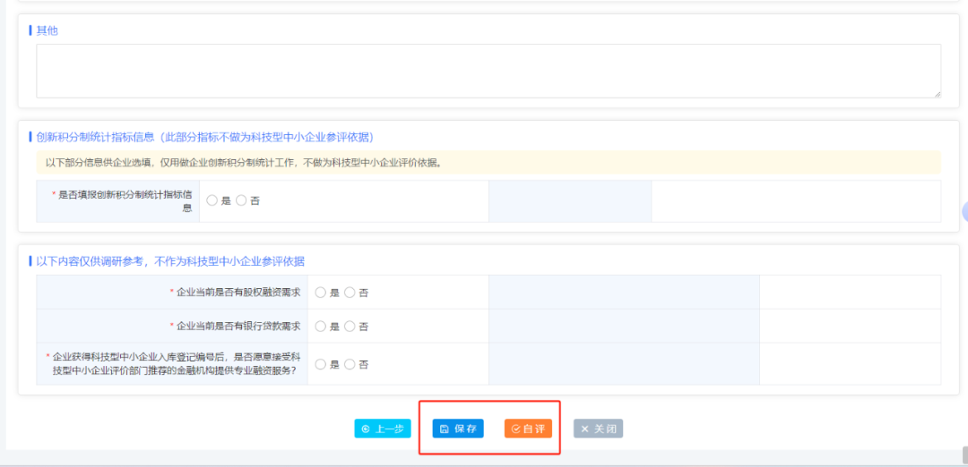This screenshot has height=467, width=968.
Task: Click the gray 关闭 close button
Action: pos(598,429)
